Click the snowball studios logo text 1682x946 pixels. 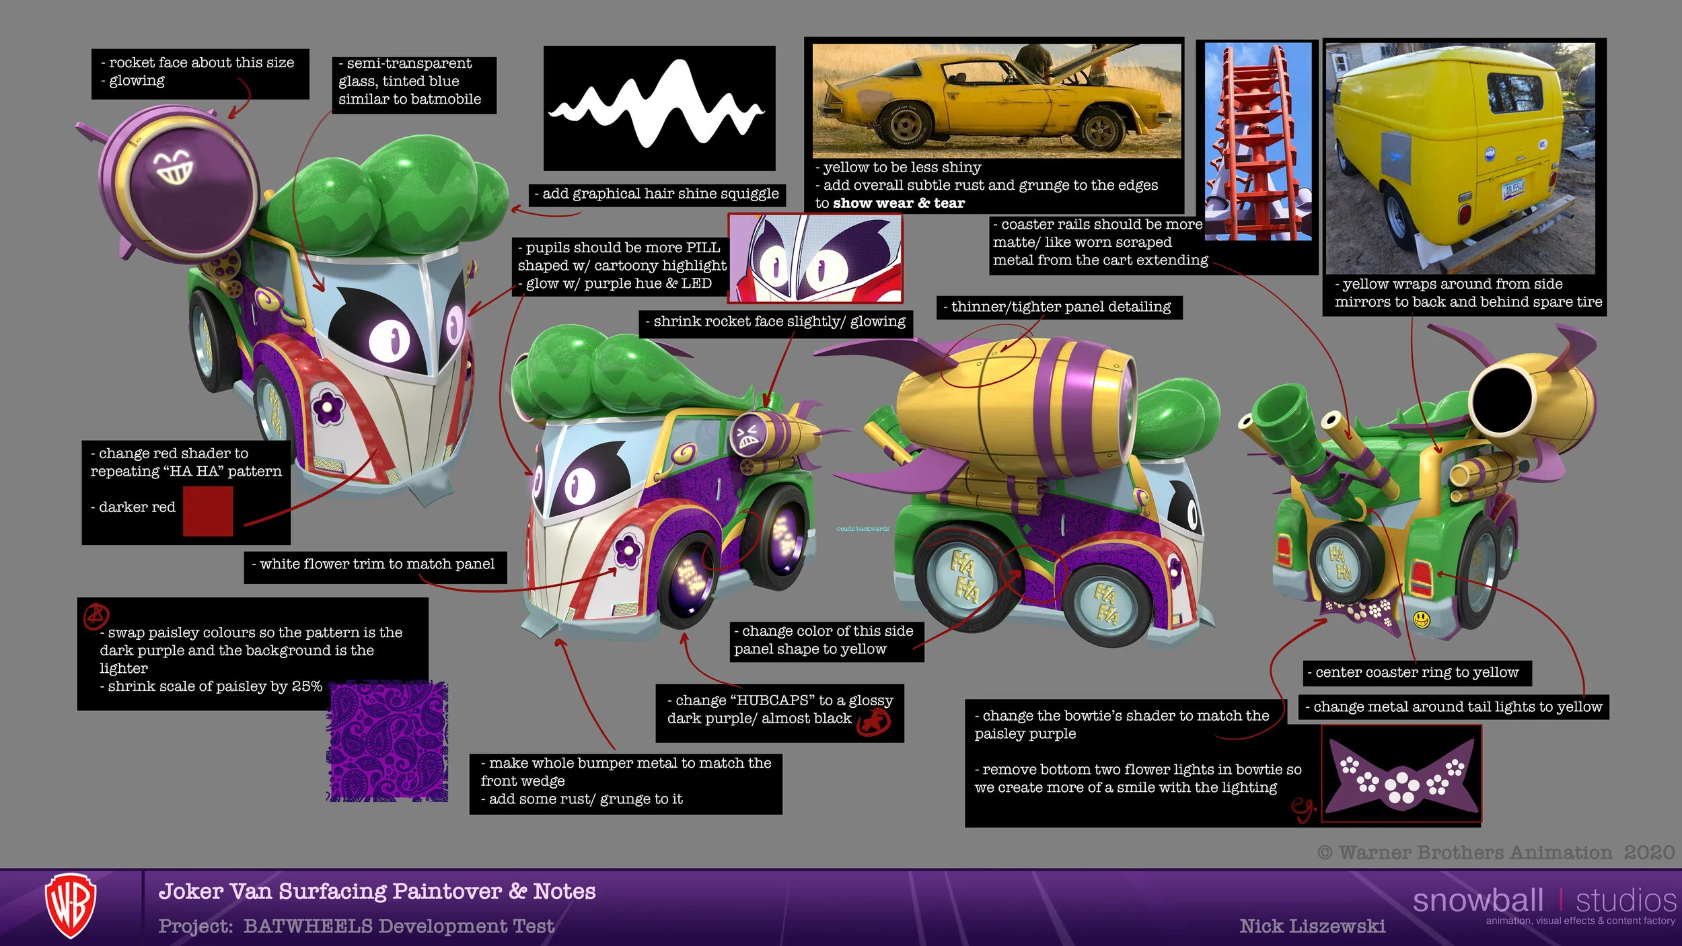pyautogui.click(x=1544, y=900)
